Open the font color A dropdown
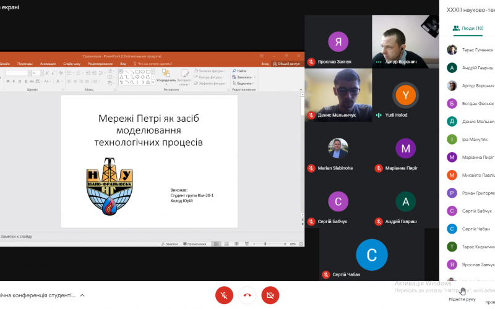495x309 pixels. [x=59, y=82]
